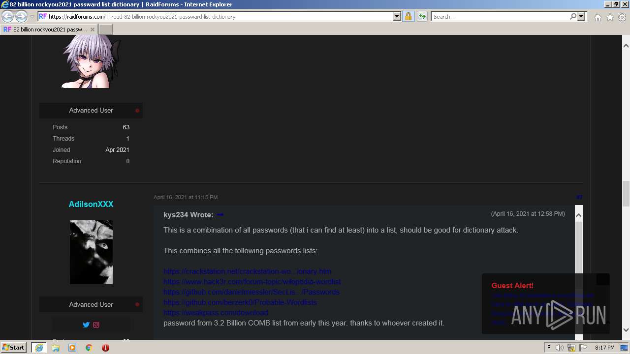Go forward with the IE Forward arrow
The height and width of the screenshot is (354, 630).
point(21,16)
